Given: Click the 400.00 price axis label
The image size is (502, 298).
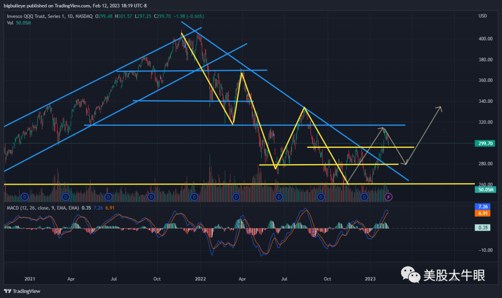Looking at the screenshot, I should click(x=485, y=39).
